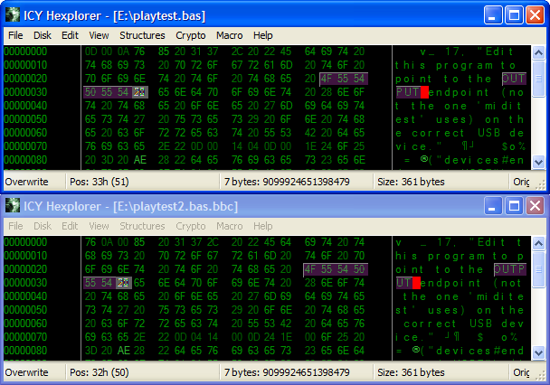
Task: Open the Edit menu in playtest2.bas.bbc window
Action: click(x=70, y=226)
